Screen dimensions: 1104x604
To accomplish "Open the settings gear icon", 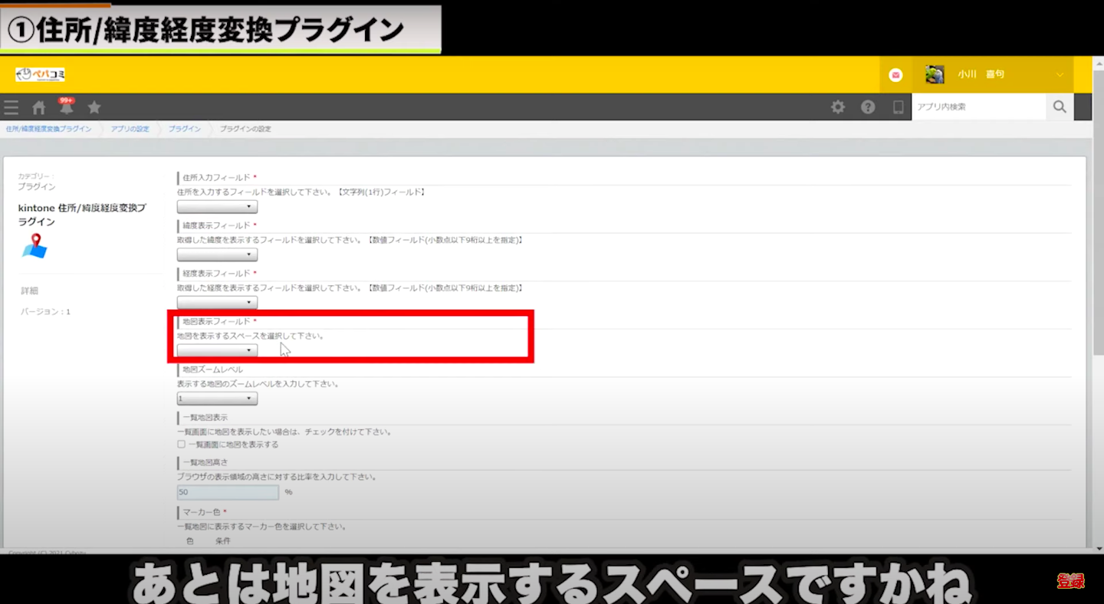I will [x=838, y=107].
